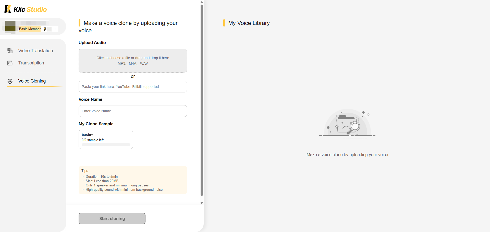Click the audio file upload drop zone
The image size is (490, 232).
[x=133, y=61]
